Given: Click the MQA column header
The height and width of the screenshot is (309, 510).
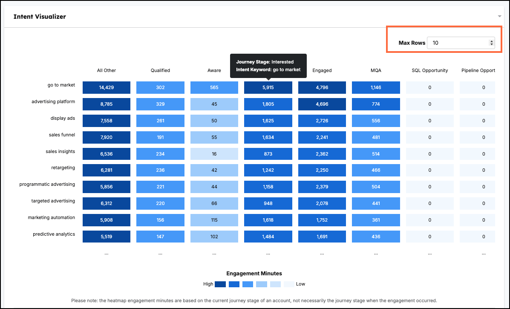Looking at the screenshot, I should coord(376,70).
